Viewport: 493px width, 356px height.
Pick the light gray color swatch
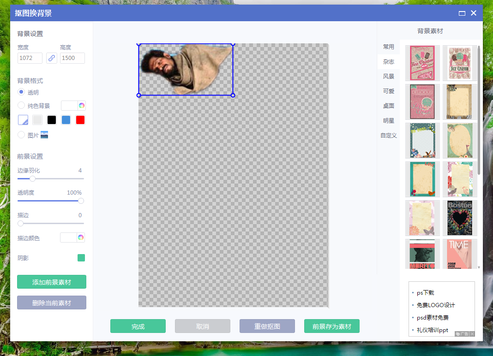click(x=37, y=120)
